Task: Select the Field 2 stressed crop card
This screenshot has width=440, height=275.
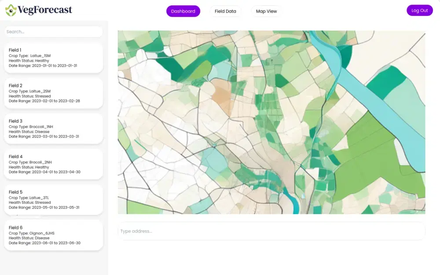Action: [x=53, y=93]
